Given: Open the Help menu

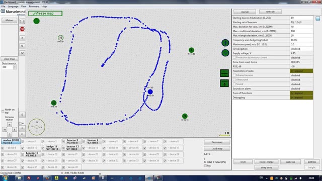Looking at the screenshot, I should (x=44, y=7).
